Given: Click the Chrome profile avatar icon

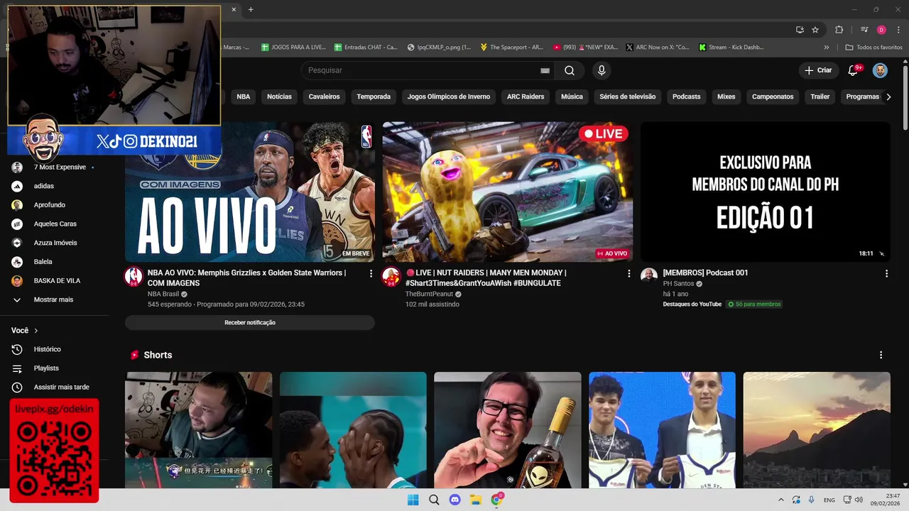Looking at the screenshot, I should coord(881,30).
